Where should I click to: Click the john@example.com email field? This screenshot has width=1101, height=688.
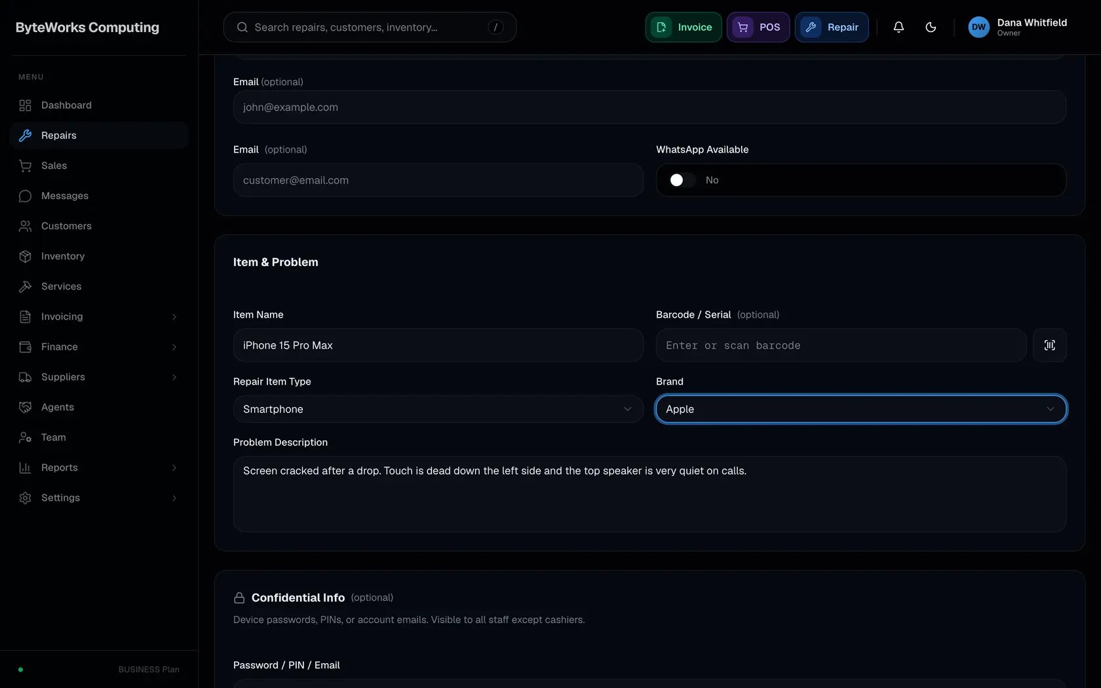(649, 107)
